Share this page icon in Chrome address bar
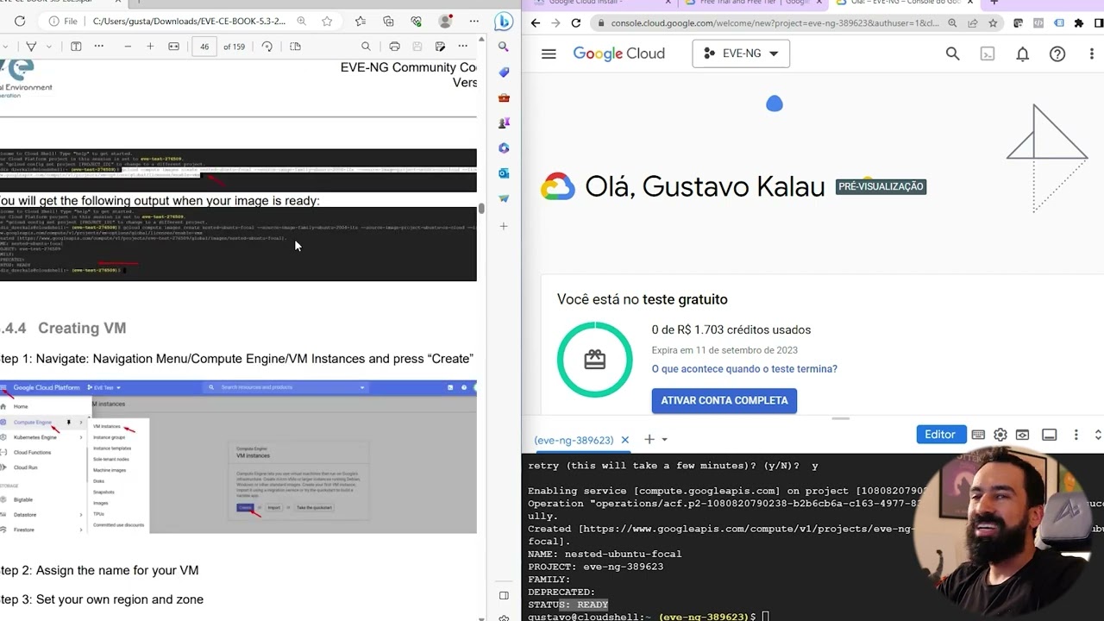1104x621 pixels. (x=973, y=23)
